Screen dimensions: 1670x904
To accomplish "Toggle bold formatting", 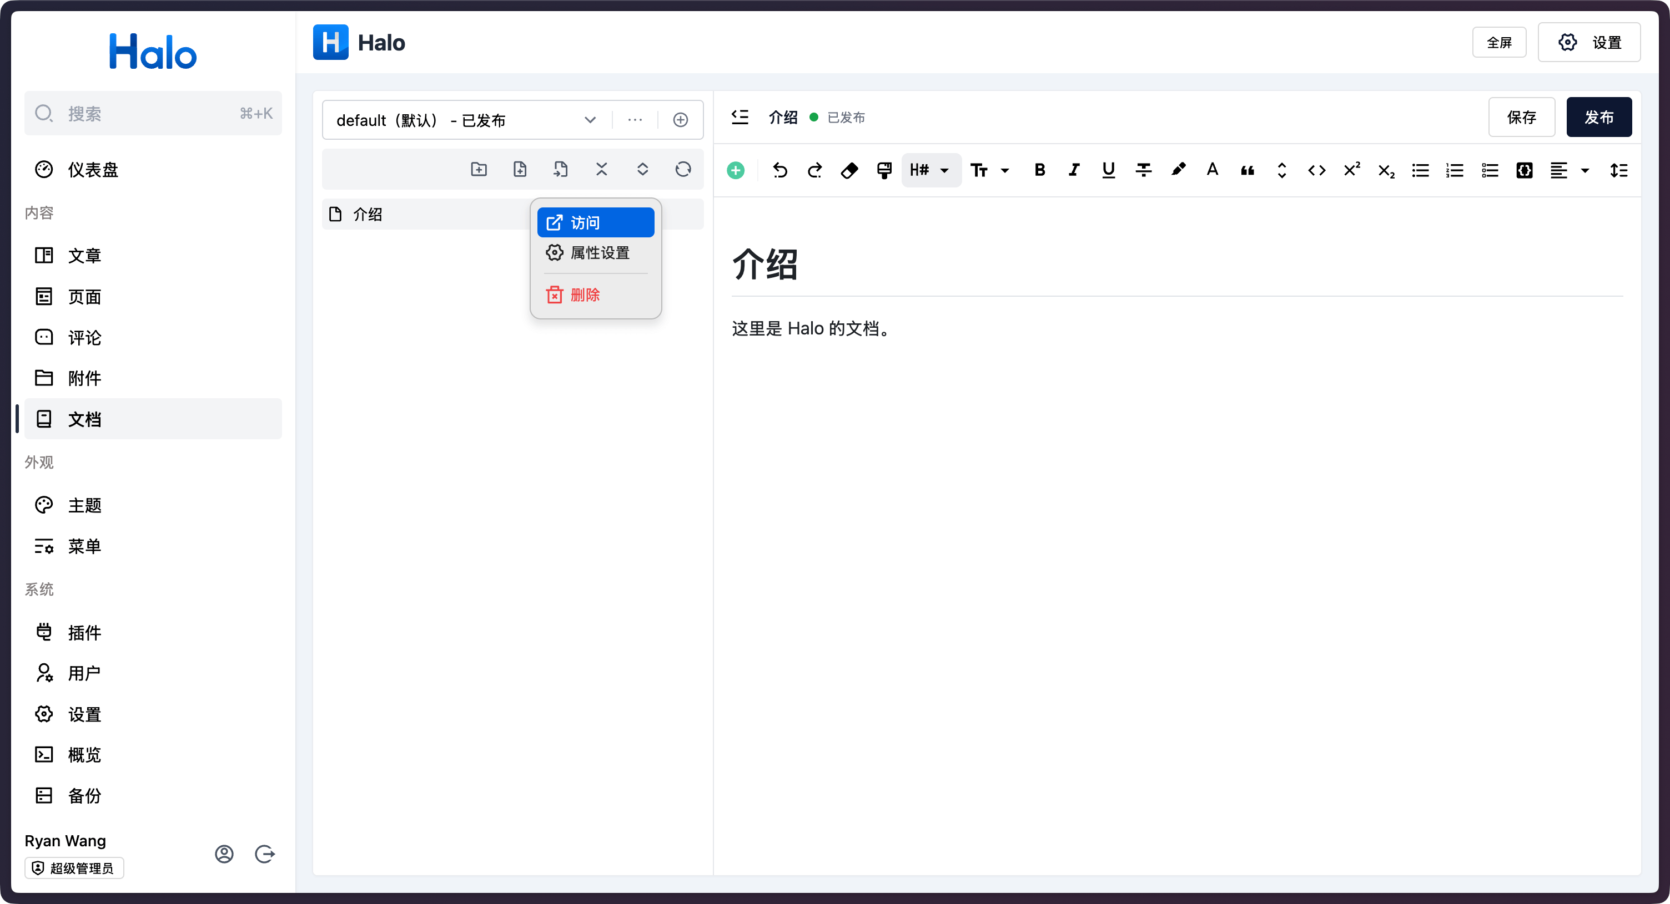I will click(1039, 170).
